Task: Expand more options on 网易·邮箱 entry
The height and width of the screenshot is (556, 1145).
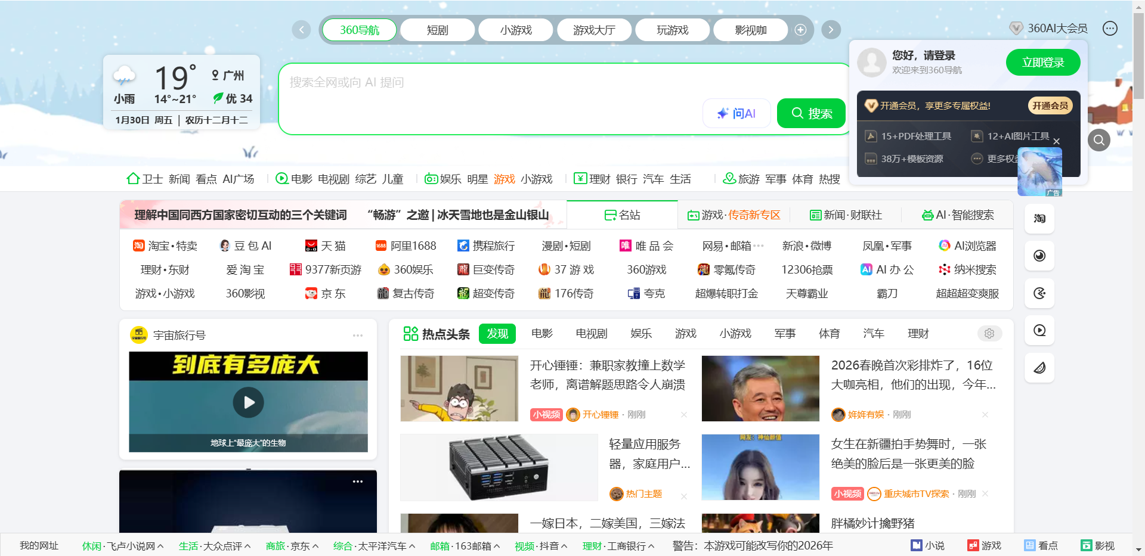Action: [x=759, y=246]
